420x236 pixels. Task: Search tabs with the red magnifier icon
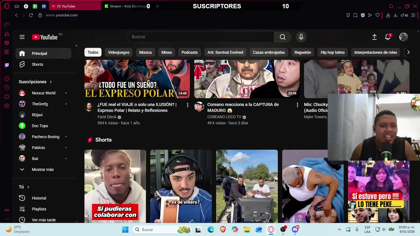click(x=391, y=6)
